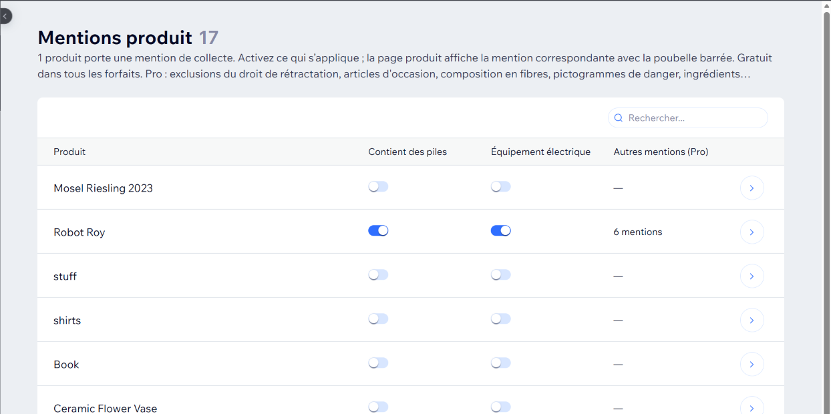This screenshot has width=831, height=414.
Task: Open details chevron for Ceramic Flower Vase
Action: [x=752, y=406]
